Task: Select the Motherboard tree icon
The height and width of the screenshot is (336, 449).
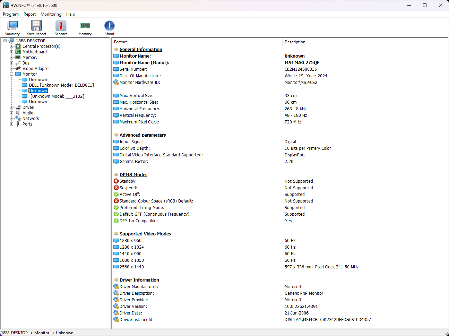Action: click(18, 52)
